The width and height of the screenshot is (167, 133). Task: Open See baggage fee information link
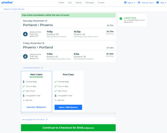point(35,119)
